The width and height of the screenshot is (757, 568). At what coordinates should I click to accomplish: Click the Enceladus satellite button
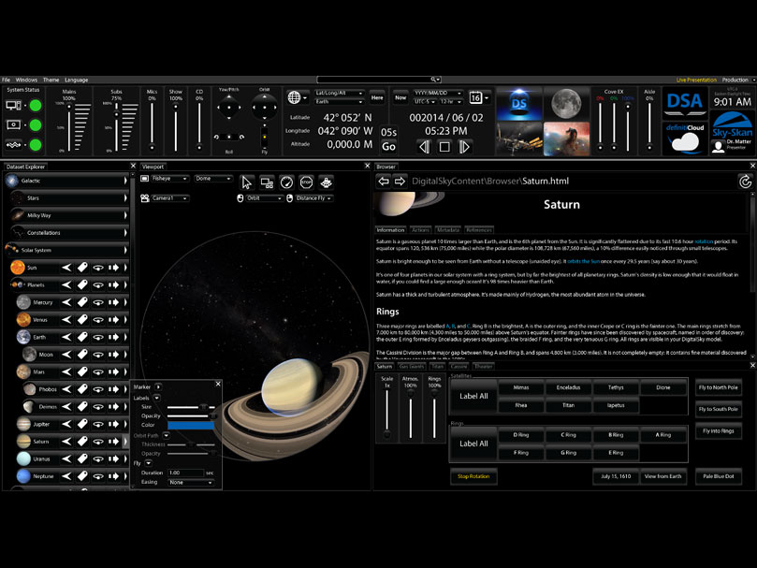pyautogui.click(x=568, y=386)
